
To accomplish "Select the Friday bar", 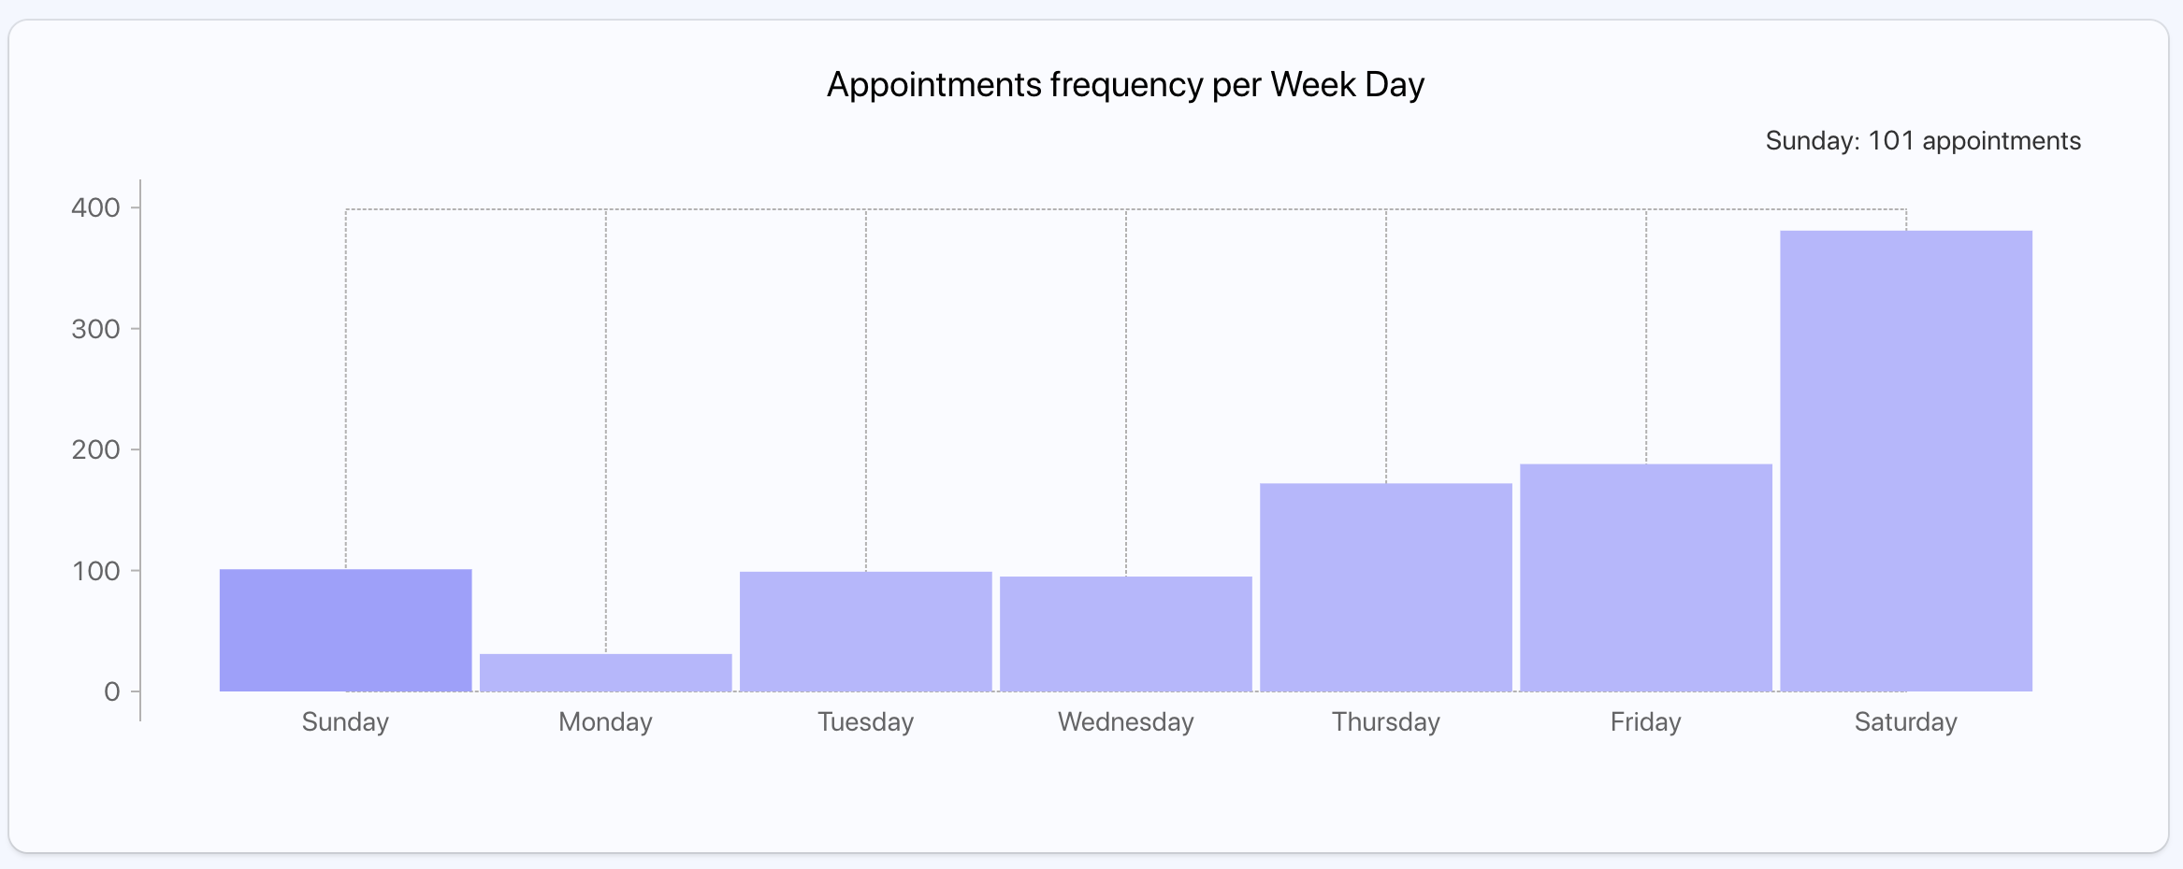I will point(1645,577).
